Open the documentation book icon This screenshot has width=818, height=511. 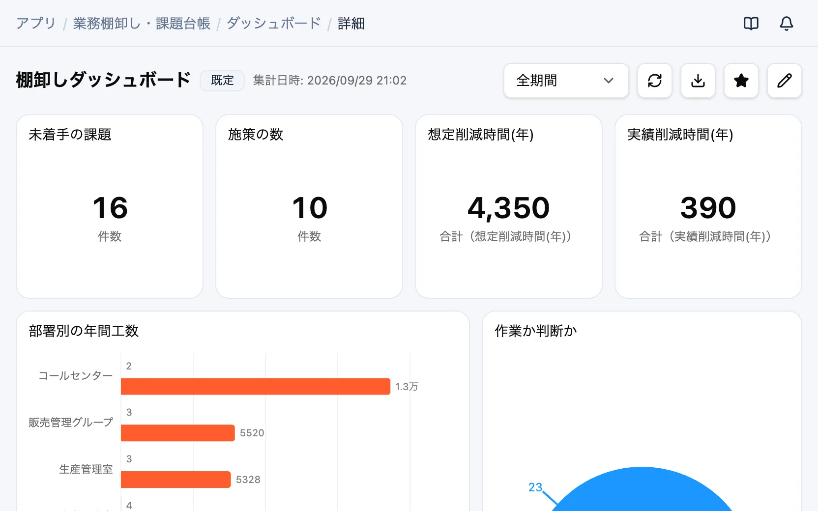click(x=751, y=23)
